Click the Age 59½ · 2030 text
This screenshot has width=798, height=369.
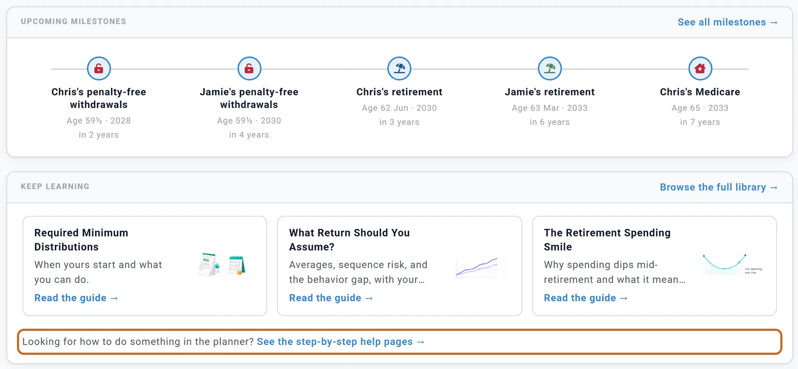coord(249,120)
